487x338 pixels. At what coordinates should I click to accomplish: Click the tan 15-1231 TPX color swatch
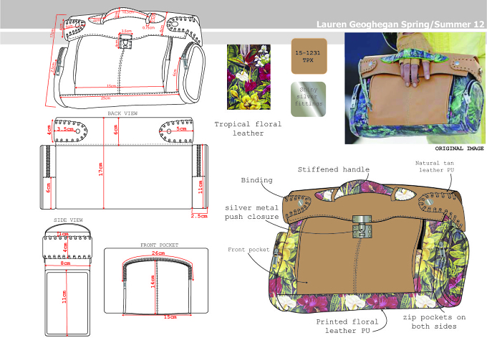point(309,56)
